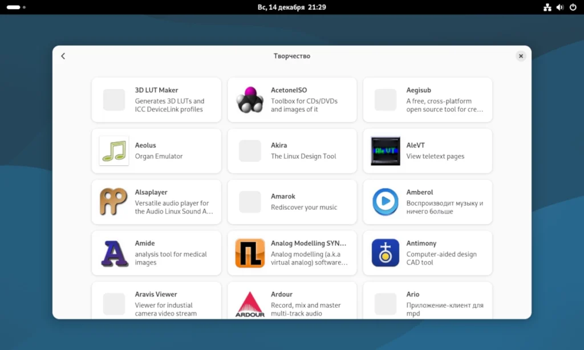Click the Alsaplayer orange icon
584x350 pixels.
(113, 202)
